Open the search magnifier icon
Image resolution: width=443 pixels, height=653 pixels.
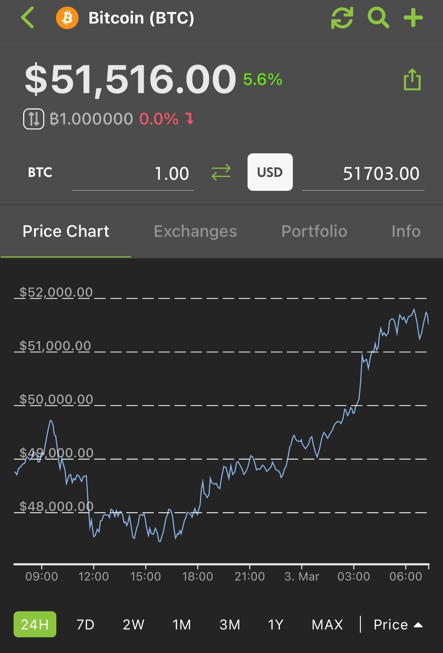tap(378, 17)
